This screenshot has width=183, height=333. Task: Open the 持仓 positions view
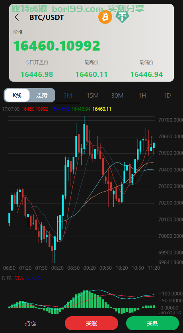[x=31, y=323]
